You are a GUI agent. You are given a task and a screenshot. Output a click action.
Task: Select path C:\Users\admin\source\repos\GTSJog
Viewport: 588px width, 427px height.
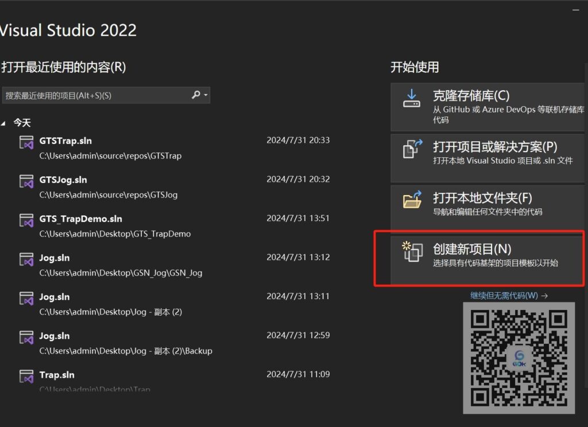pos(109,195)
